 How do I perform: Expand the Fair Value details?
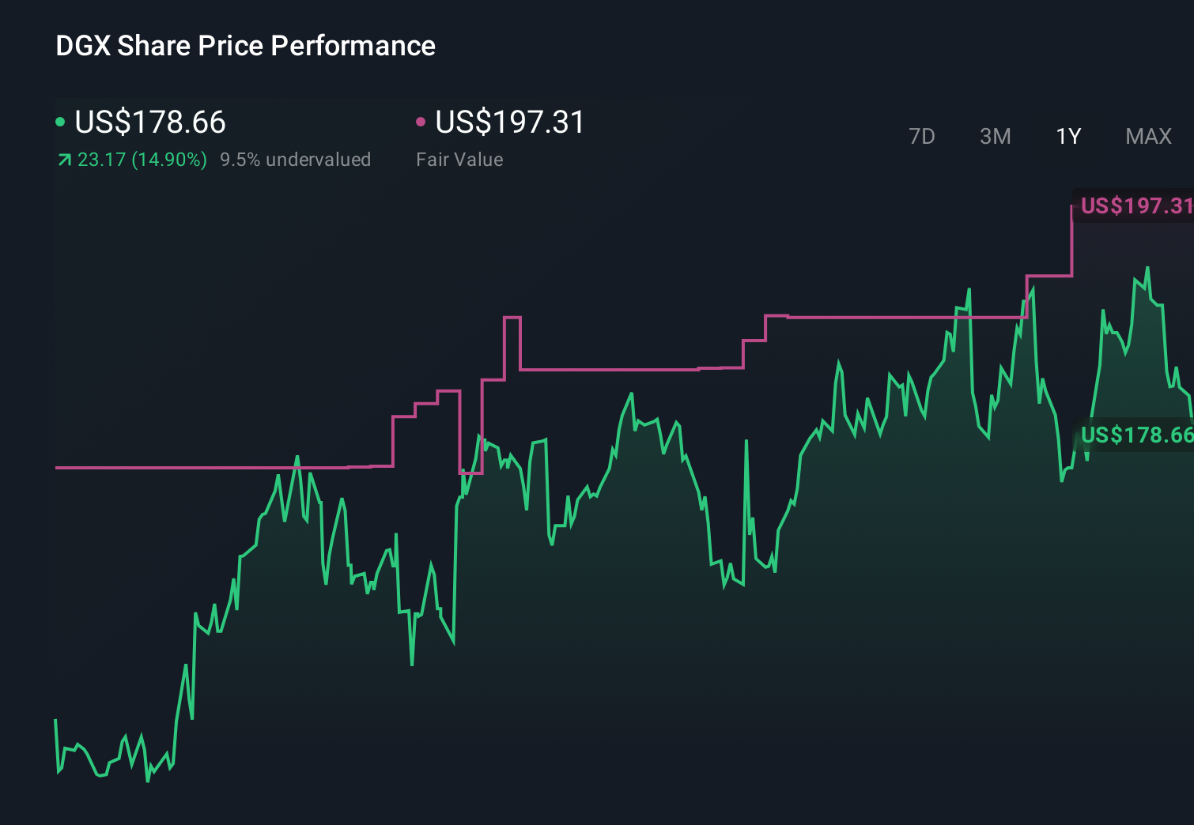(459, 160)
